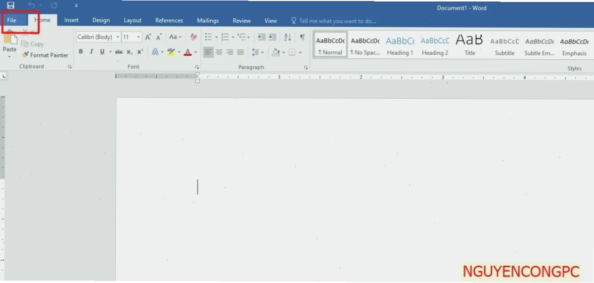Click the Multilevel List icon
594x283 pixels.
[241, 37]
